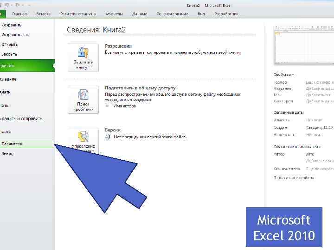Click the versions document icon beside Нет предыдущих версий

point(108,137)
